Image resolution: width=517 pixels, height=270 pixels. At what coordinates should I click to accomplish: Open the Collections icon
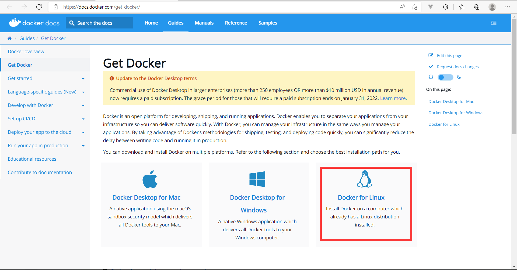pos(477,7)
